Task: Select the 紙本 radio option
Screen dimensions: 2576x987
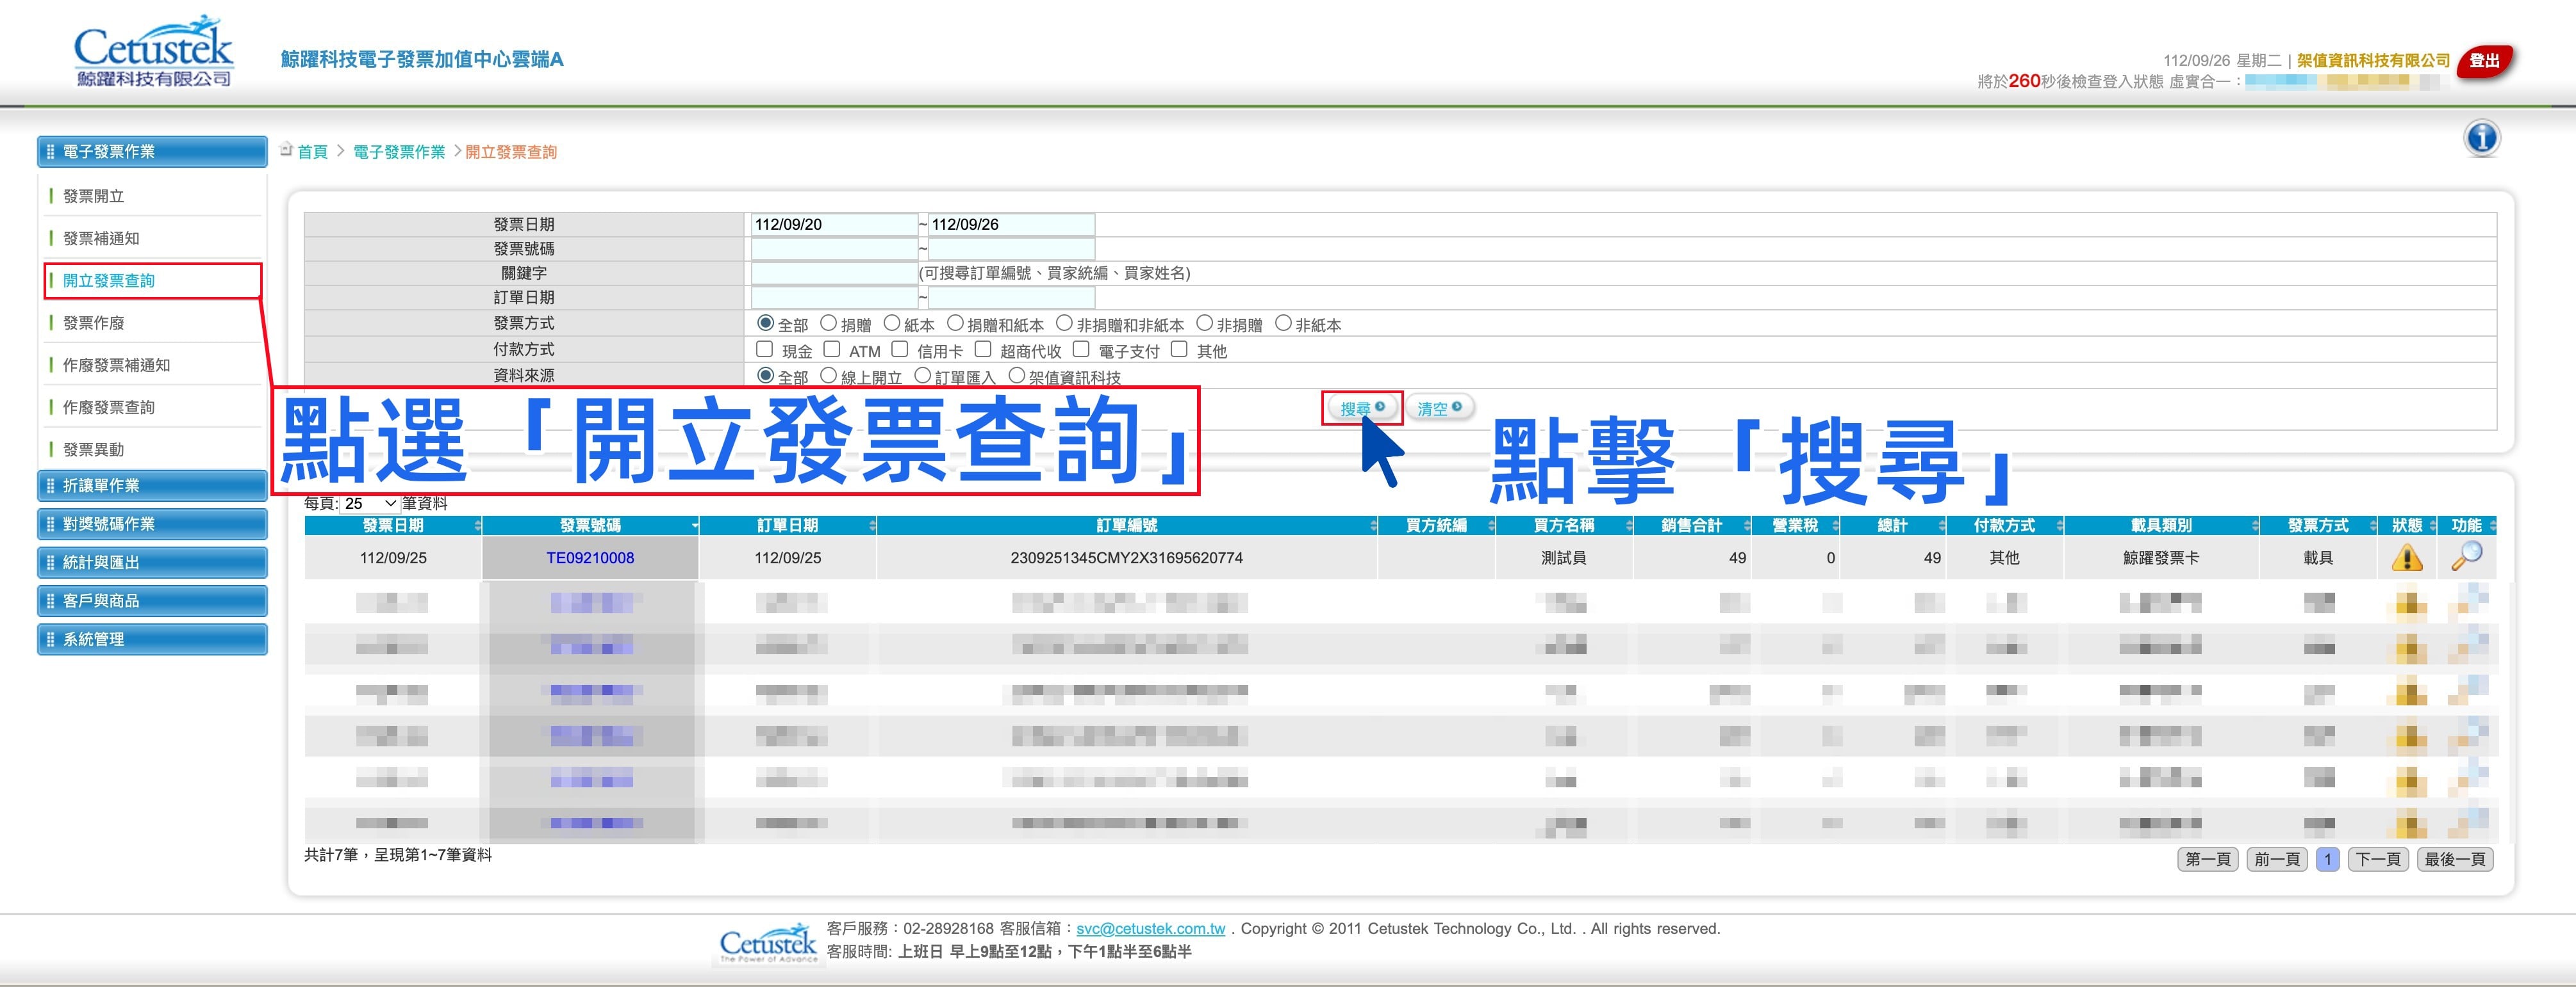Action: [892, 323]
